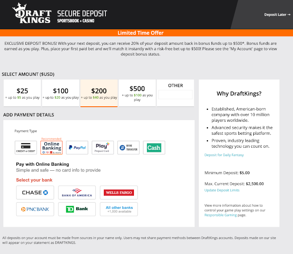Choose TD Bank from the bank list
The width and height of the screenshot is (293, 254).
pos(77,209)
